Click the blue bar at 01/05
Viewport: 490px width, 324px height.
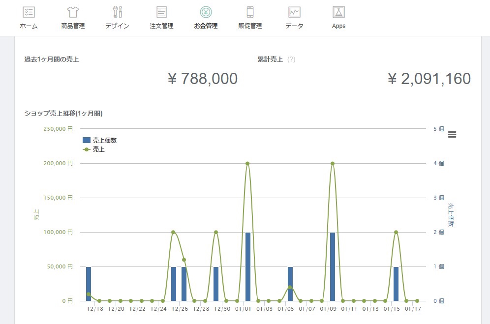290,284
